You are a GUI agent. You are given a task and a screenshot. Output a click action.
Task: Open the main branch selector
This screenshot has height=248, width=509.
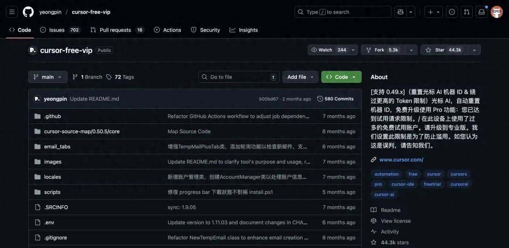(x=48, y=77)
